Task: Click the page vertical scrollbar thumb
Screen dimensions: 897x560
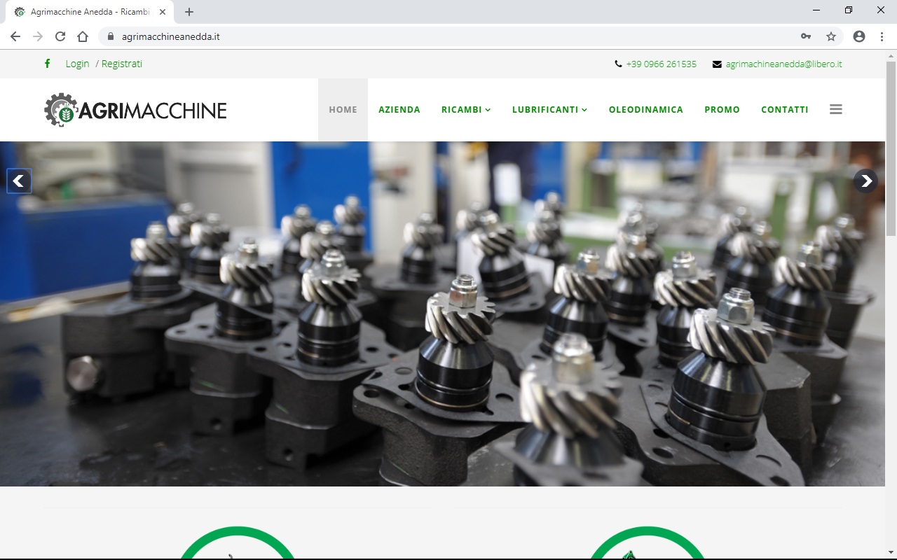Action: click(891, 147)
